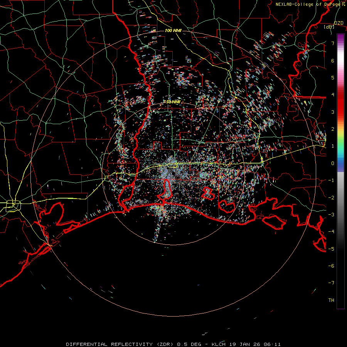Click the -6 value on the dB scale
347x347 pixels.
[x=331, y=266]
